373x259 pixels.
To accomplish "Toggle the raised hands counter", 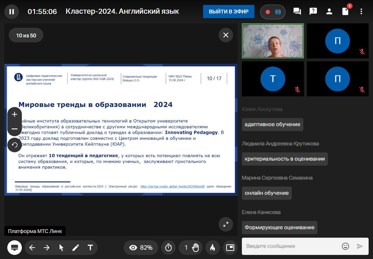I will [192, 248].
